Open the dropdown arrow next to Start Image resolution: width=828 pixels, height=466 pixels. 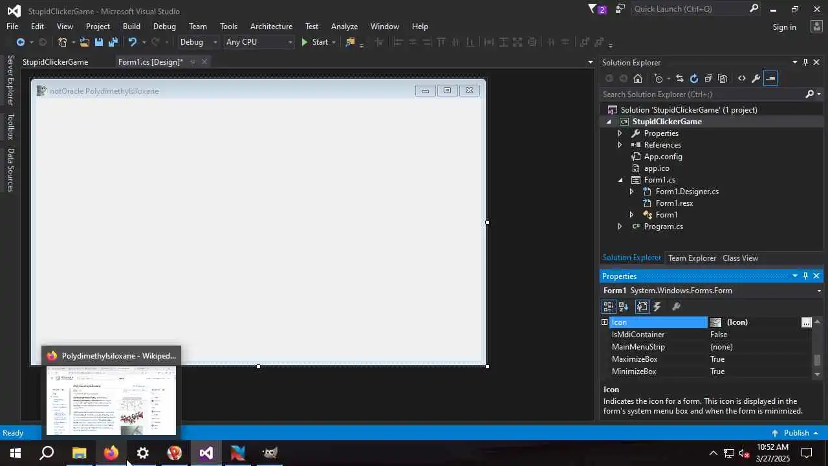(334, 42)
